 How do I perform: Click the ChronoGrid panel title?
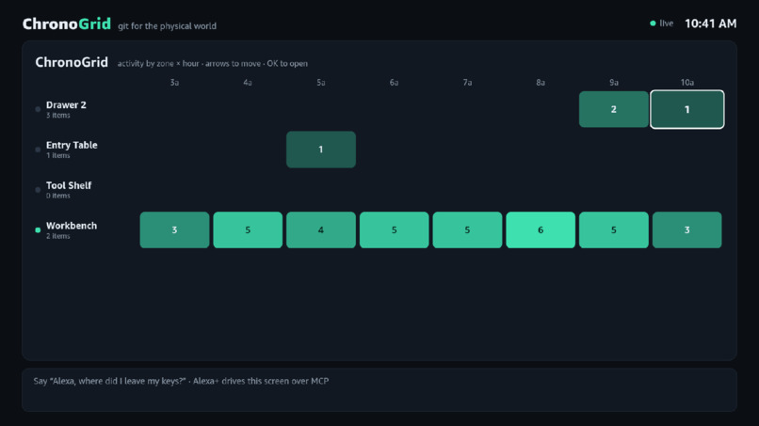click(x=72, y=62)
